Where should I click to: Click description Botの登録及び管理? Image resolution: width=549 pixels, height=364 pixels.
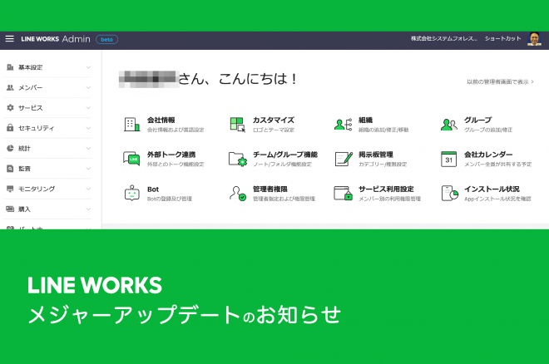click(x=170, y=199)
